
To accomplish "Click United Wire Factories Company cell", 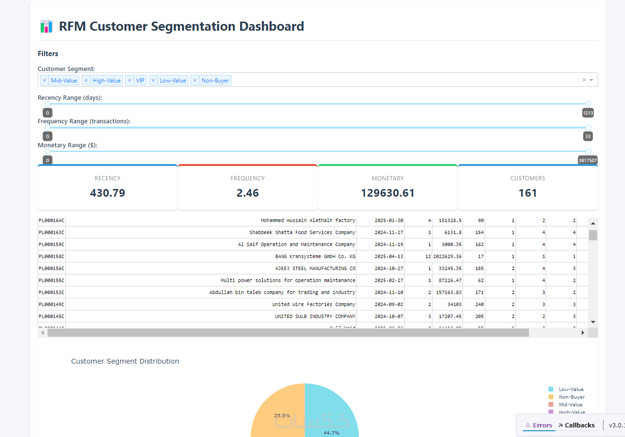I will 211,304.
